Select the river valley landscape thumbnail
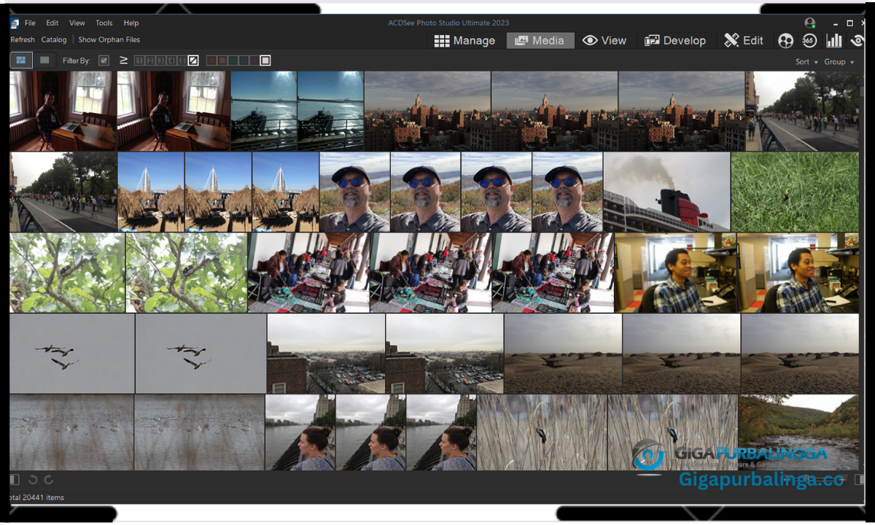875x525 pixels. point(799,432)
